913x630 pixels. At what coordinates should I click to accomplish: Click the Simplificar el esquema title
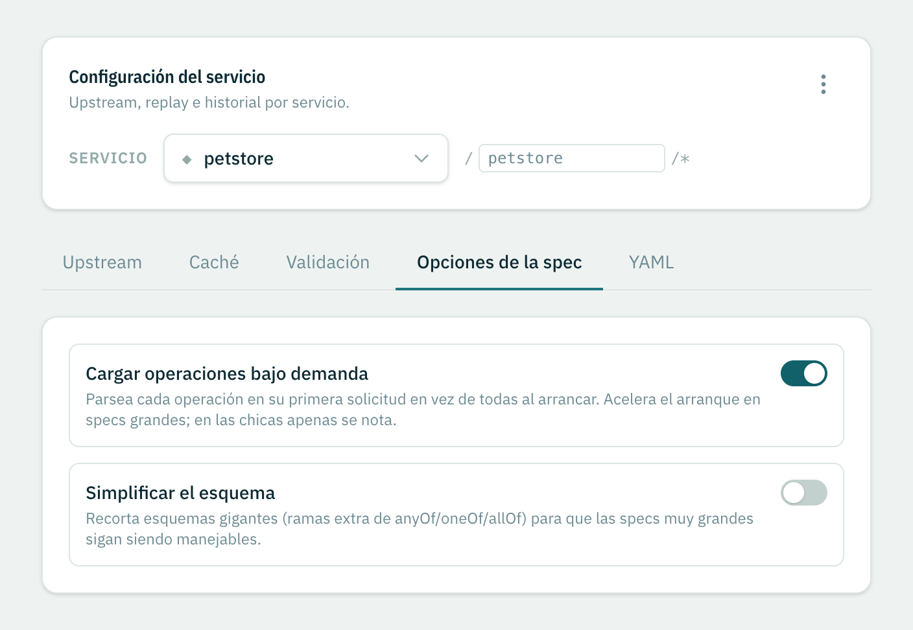(x=180, y=493)
